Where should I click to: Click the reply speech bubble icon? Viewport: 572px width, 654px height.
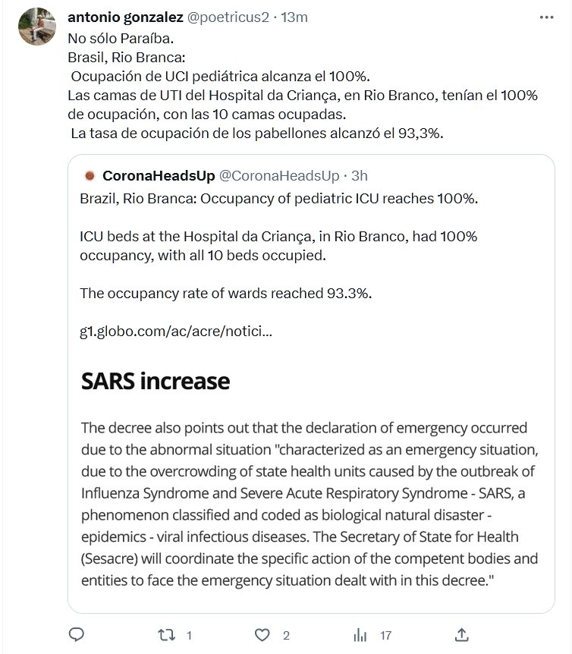pos(75,634)
